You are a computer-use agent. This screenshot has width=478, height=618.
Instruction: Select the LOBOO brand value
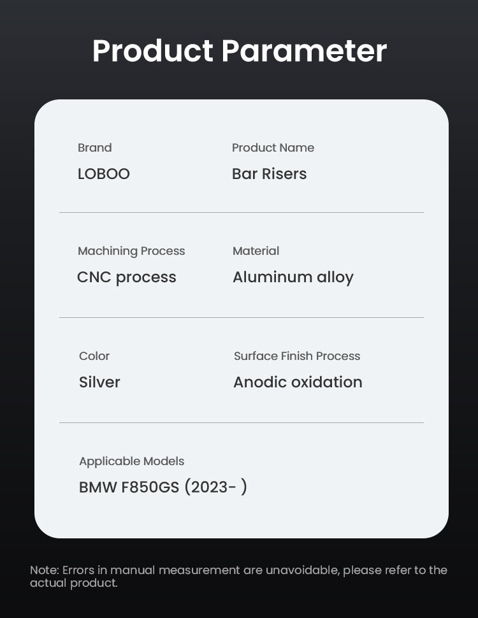[x=104, y=174]
